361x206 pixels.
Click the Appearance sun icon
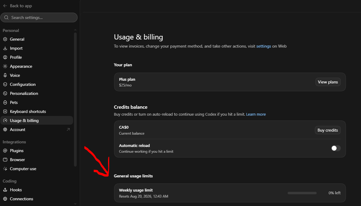pos(5,66)
